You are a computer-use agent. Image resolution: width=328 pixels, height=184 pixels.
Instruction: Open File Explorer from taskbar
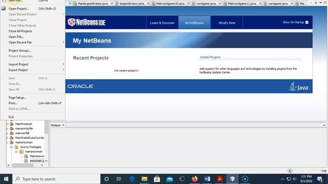tap(145, 179)
